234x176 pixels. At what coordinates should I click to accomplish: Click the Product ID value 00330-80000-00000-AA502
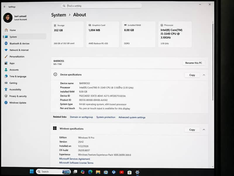pos(93,100)
